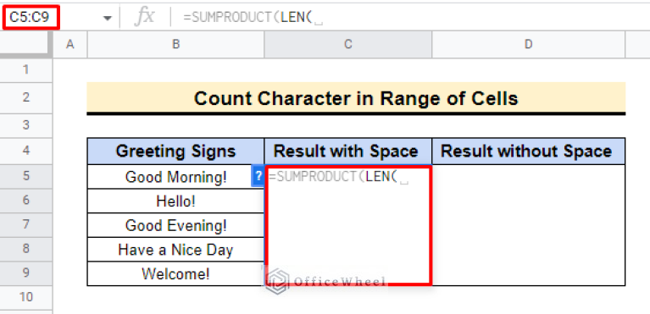Click the Result without Space header cell
This screenshot has width=650, height=314.
click(528, 151)
